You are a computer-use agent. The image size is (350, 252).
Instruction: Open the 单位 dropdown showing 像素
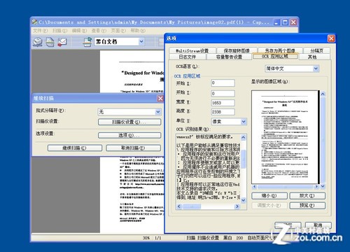(x=244, y=122)
